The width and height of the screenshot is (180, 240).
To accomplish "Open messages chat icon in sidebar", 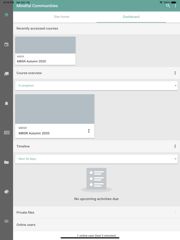I will pos(6,74).
